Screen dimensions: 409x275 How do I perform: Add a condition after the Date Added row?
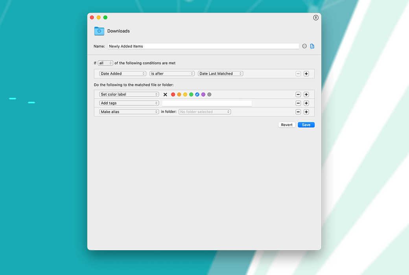pyautogui.click(x=306, y=74)
